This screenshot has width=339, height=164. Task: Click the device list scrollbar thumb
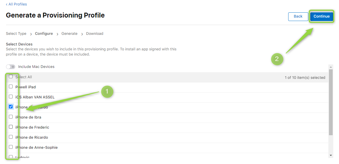coord(331,102)
